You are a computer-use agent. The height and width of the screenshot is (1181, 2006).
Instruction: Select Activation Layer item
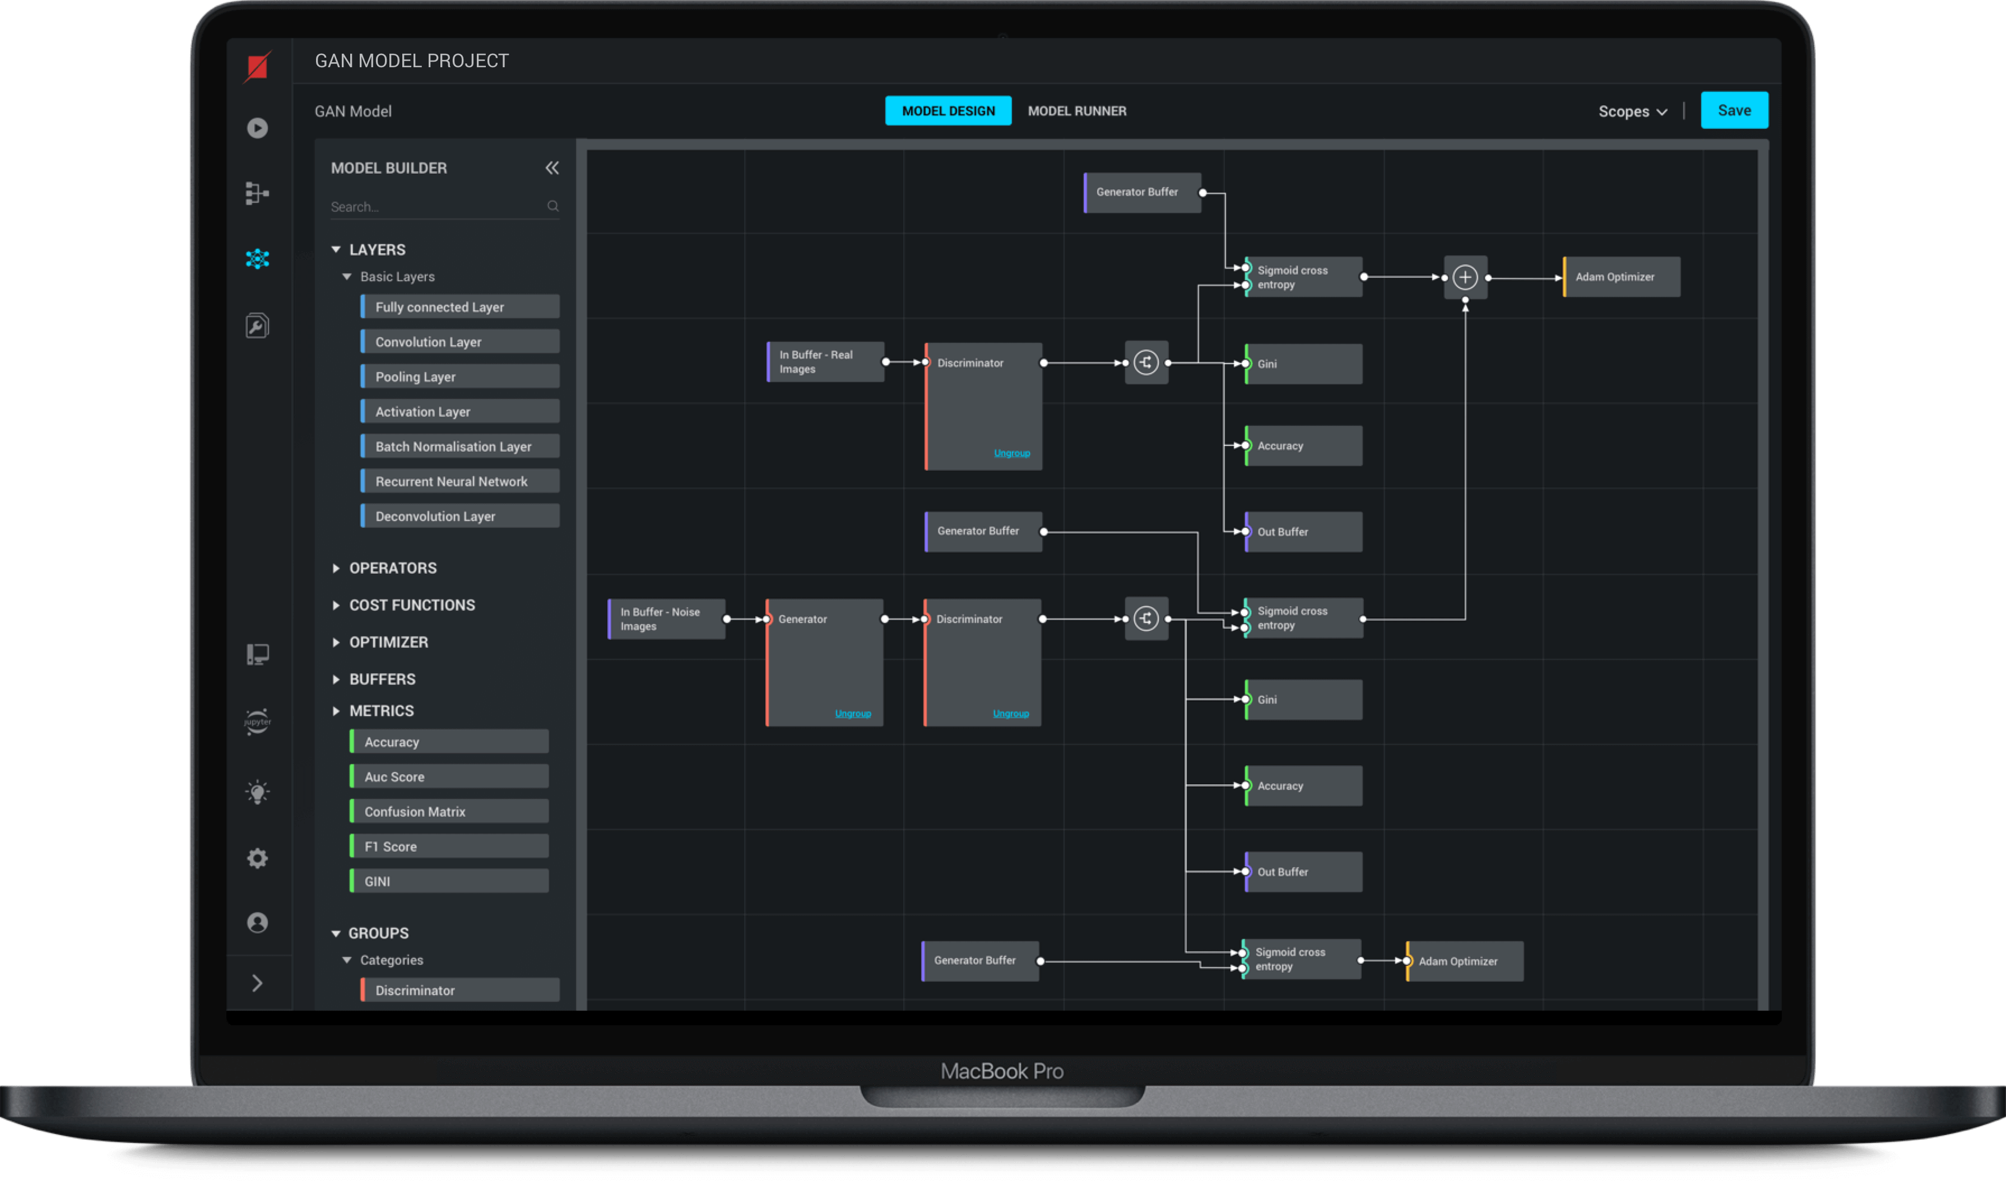coord(460,412)
